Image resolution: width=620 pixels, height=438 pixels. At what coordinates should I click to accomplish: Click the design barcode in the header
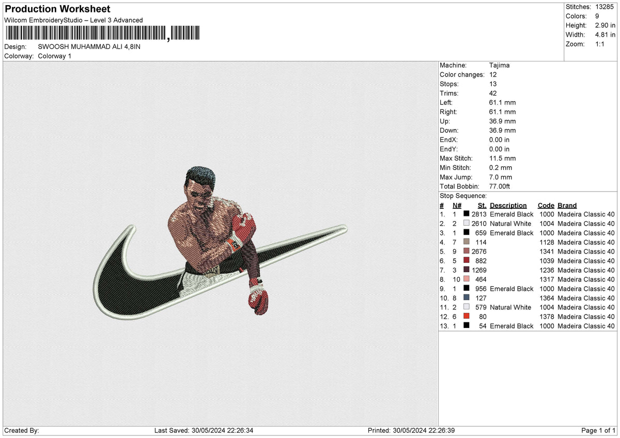[x=102, y=34]
